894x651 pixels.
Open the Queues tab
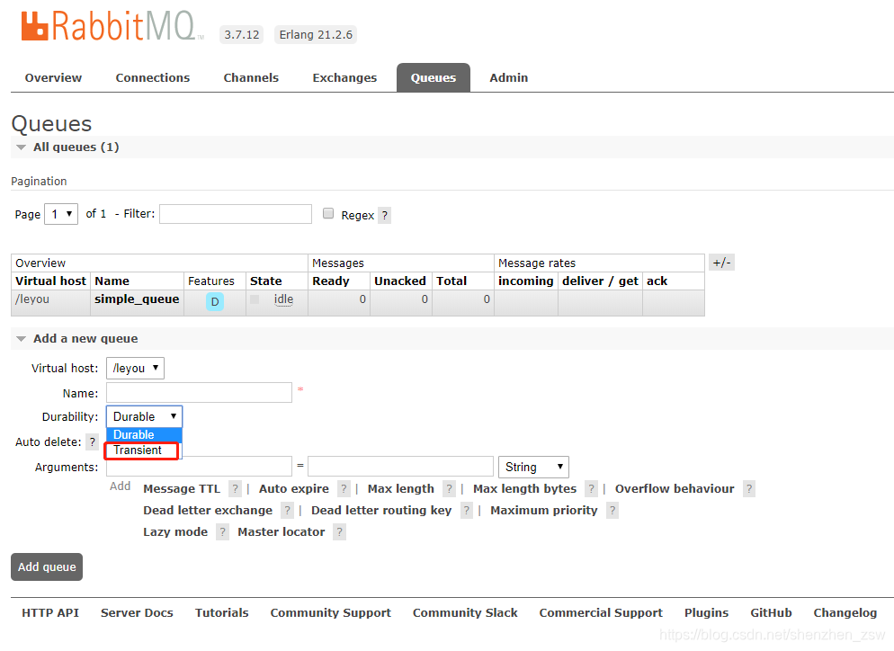(434, 78)
